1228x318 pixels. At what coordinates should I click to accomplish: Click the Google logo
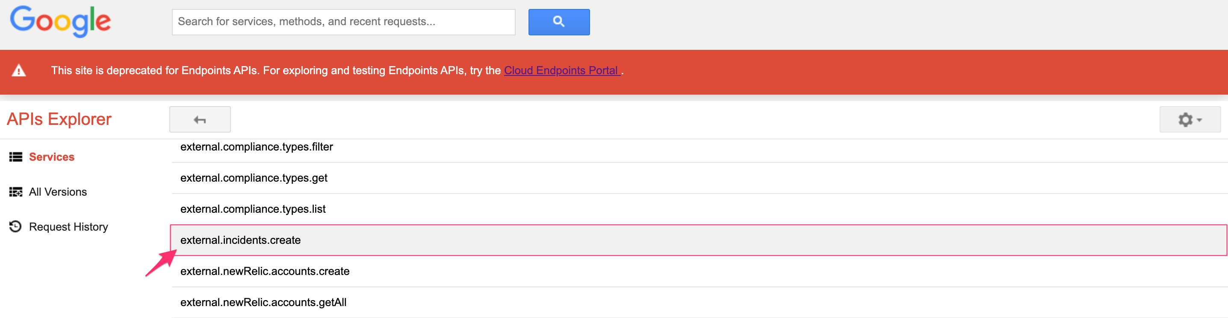pos(60,21)
